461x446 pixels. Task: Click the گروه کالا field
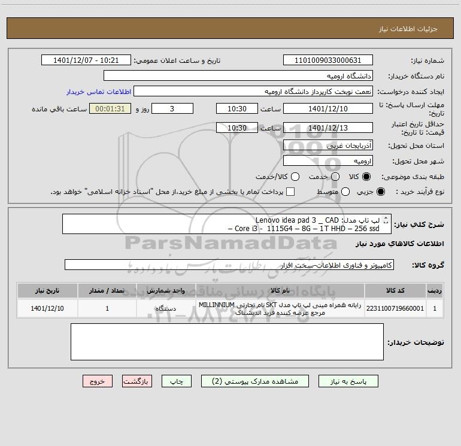pos(229,265)
